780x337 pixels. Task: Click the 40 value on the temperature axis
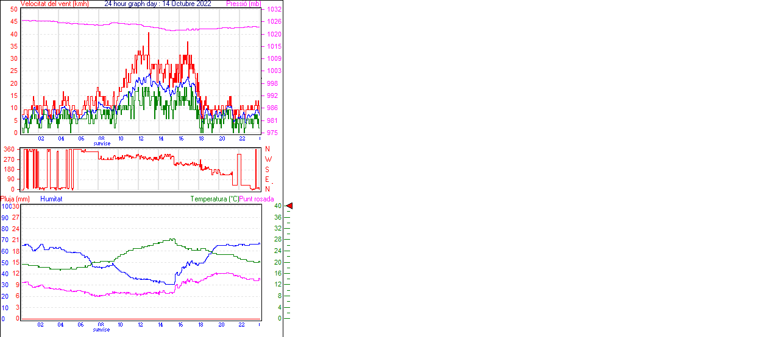coord(278,206)
